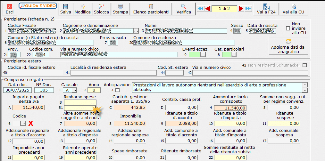Go to next record with red arrow
This screenshot has height=161, width=325.
tap(241, 9)
